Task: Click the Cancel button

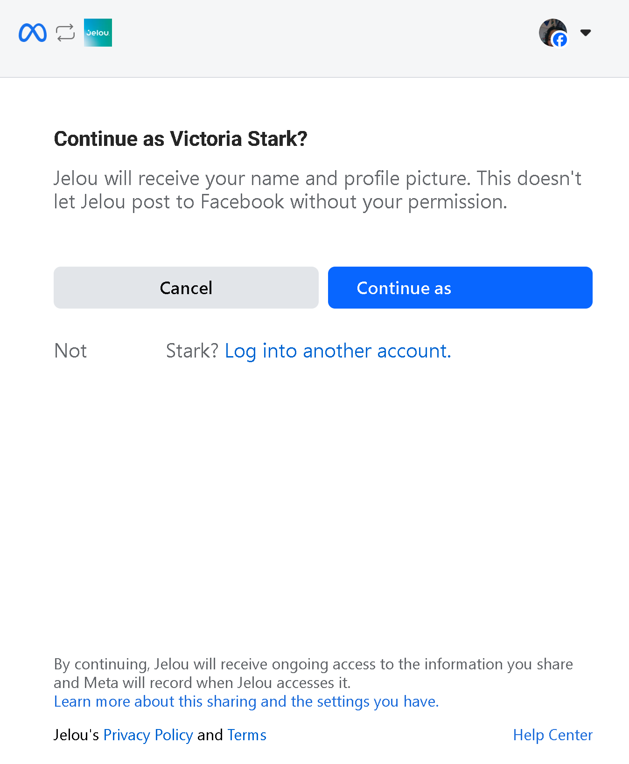Action: (186, 288)
